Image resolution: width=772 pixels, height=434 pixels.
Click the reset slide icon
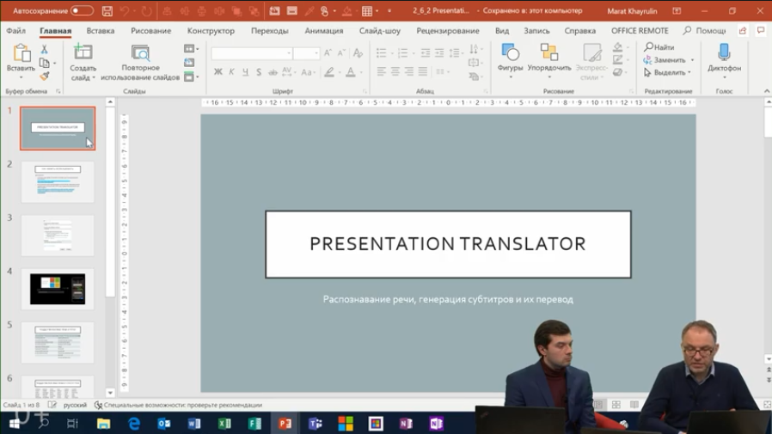point(189,63)
